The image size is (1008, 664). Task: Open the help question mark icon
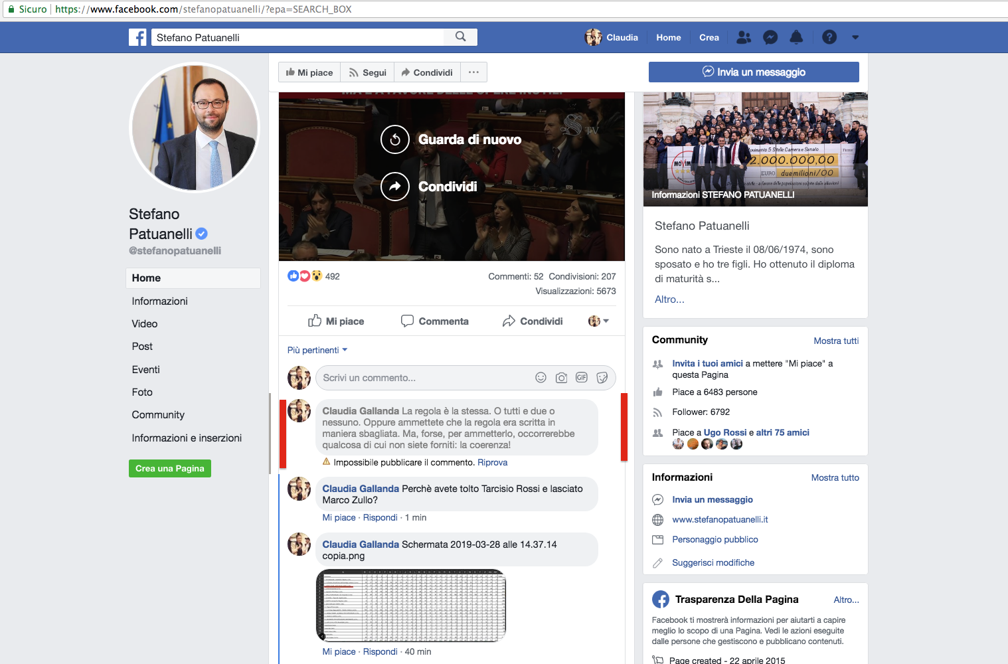tap(829, 37)
